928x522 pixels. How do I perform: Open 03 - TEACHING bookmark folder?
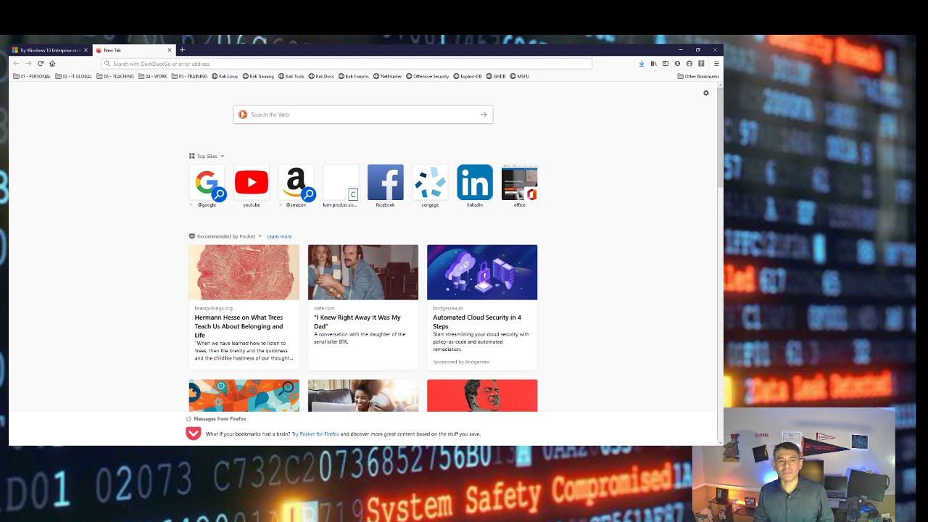(x=115, y=76)
